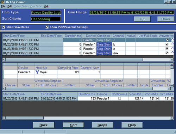Click PQ log horizontal scrollbar thumb
The width and height of the screenshot is (176, 134).
(x=74, y=60)
